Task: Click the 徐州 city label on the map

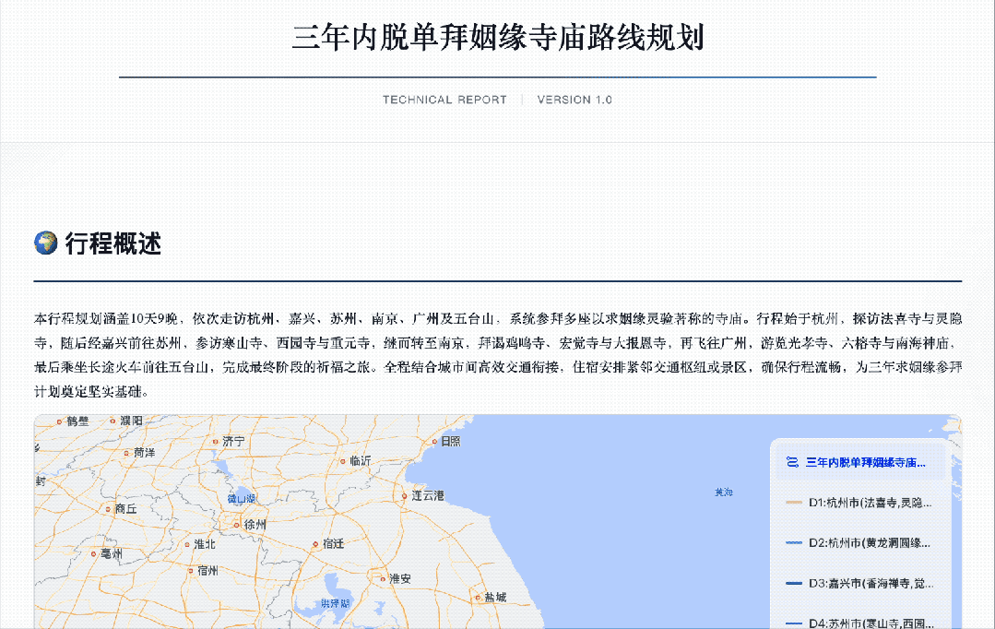Action: point(255,525)
